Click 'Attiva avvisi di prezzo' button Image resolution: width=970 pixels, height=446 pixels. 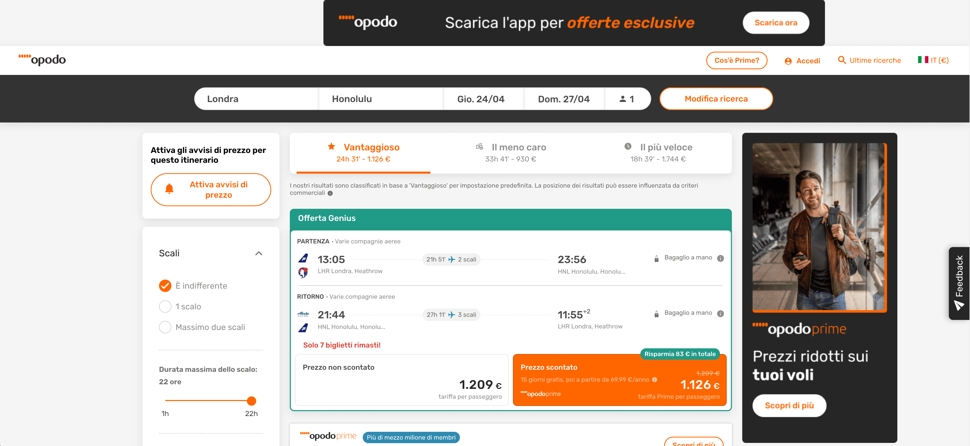[x=211, y=190]
